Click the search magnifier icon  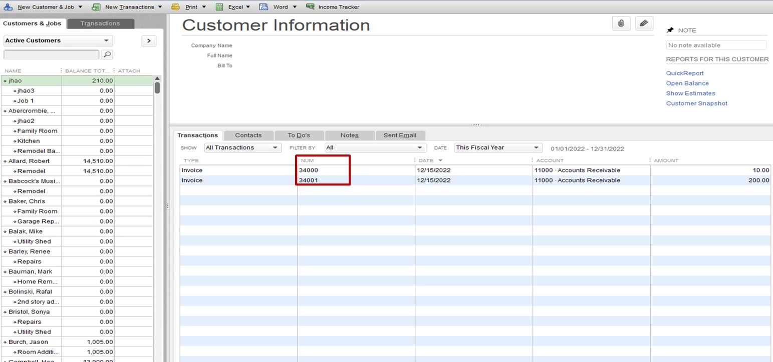[x=107, y=54]
